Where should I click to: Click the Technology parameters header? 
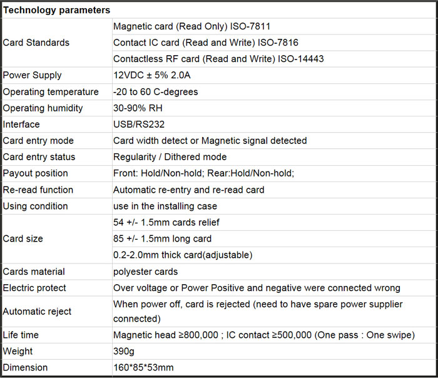click(x=57, y=10)
